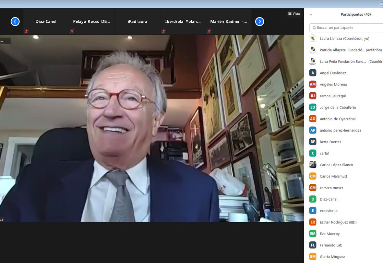Click the muted mic icon on Marién Kadner tile

209,31
